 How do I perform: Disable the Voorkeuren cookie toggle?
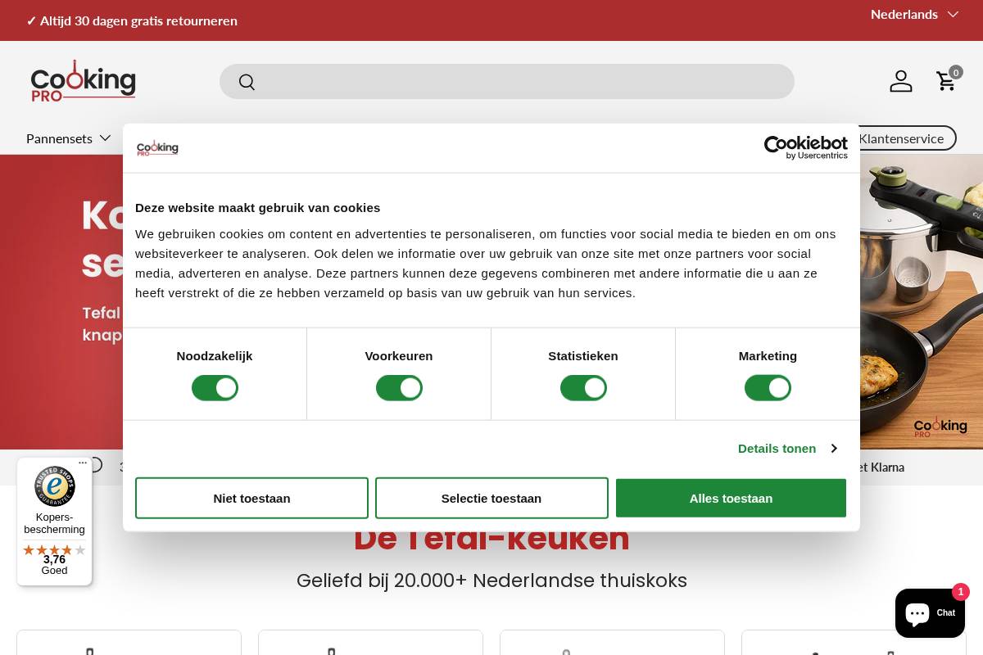click(399, 387)
